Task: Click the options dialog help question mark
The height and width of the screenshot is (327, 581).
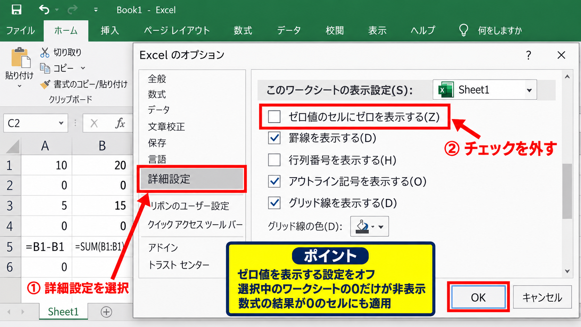Action: 529,55
